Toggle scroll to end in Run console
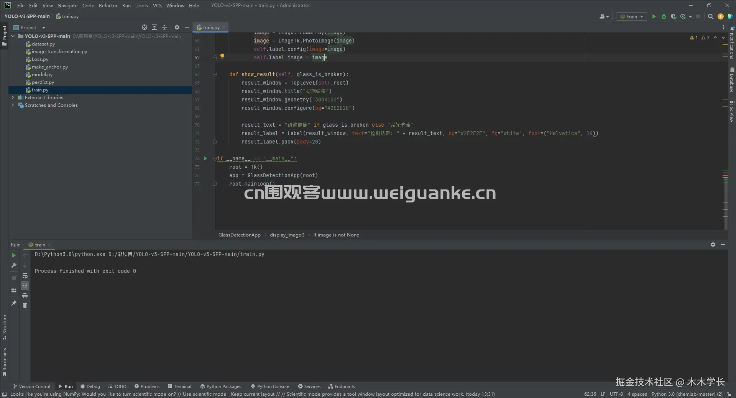The image size is (736, 398). 25,285
